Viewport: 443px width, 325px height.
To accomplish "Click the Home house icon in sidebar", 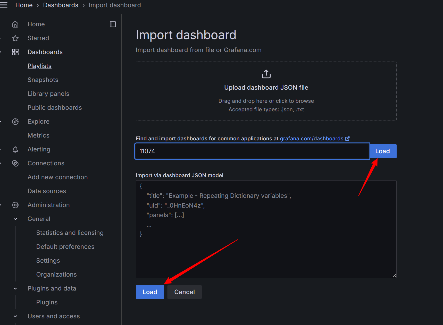I will tap(15, 24).
